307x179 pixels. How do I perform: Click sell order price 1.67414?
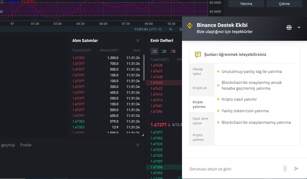coord(157,100)
